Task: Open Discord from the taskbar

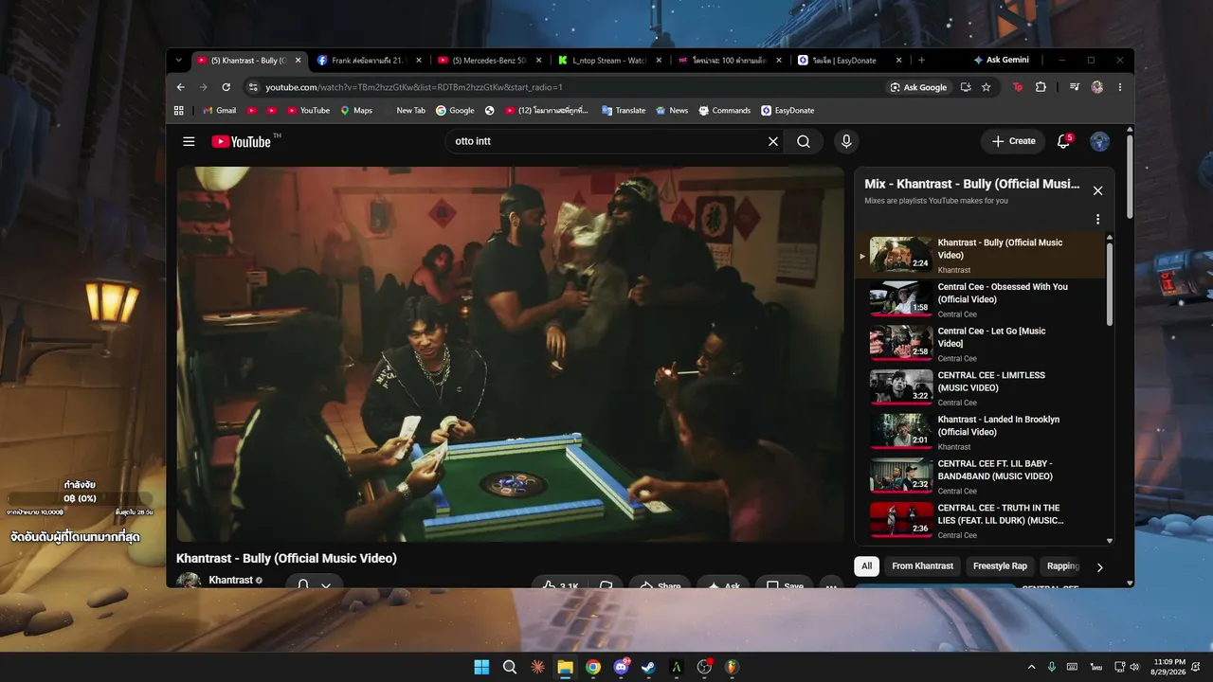Action: (x=621, y=667)
